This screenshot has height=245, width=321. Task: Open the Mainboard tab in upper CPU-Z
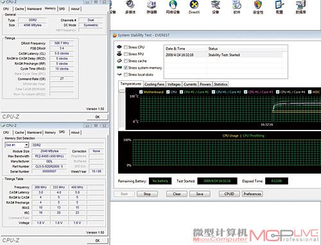pyautogui.click(x=34, y=9)
